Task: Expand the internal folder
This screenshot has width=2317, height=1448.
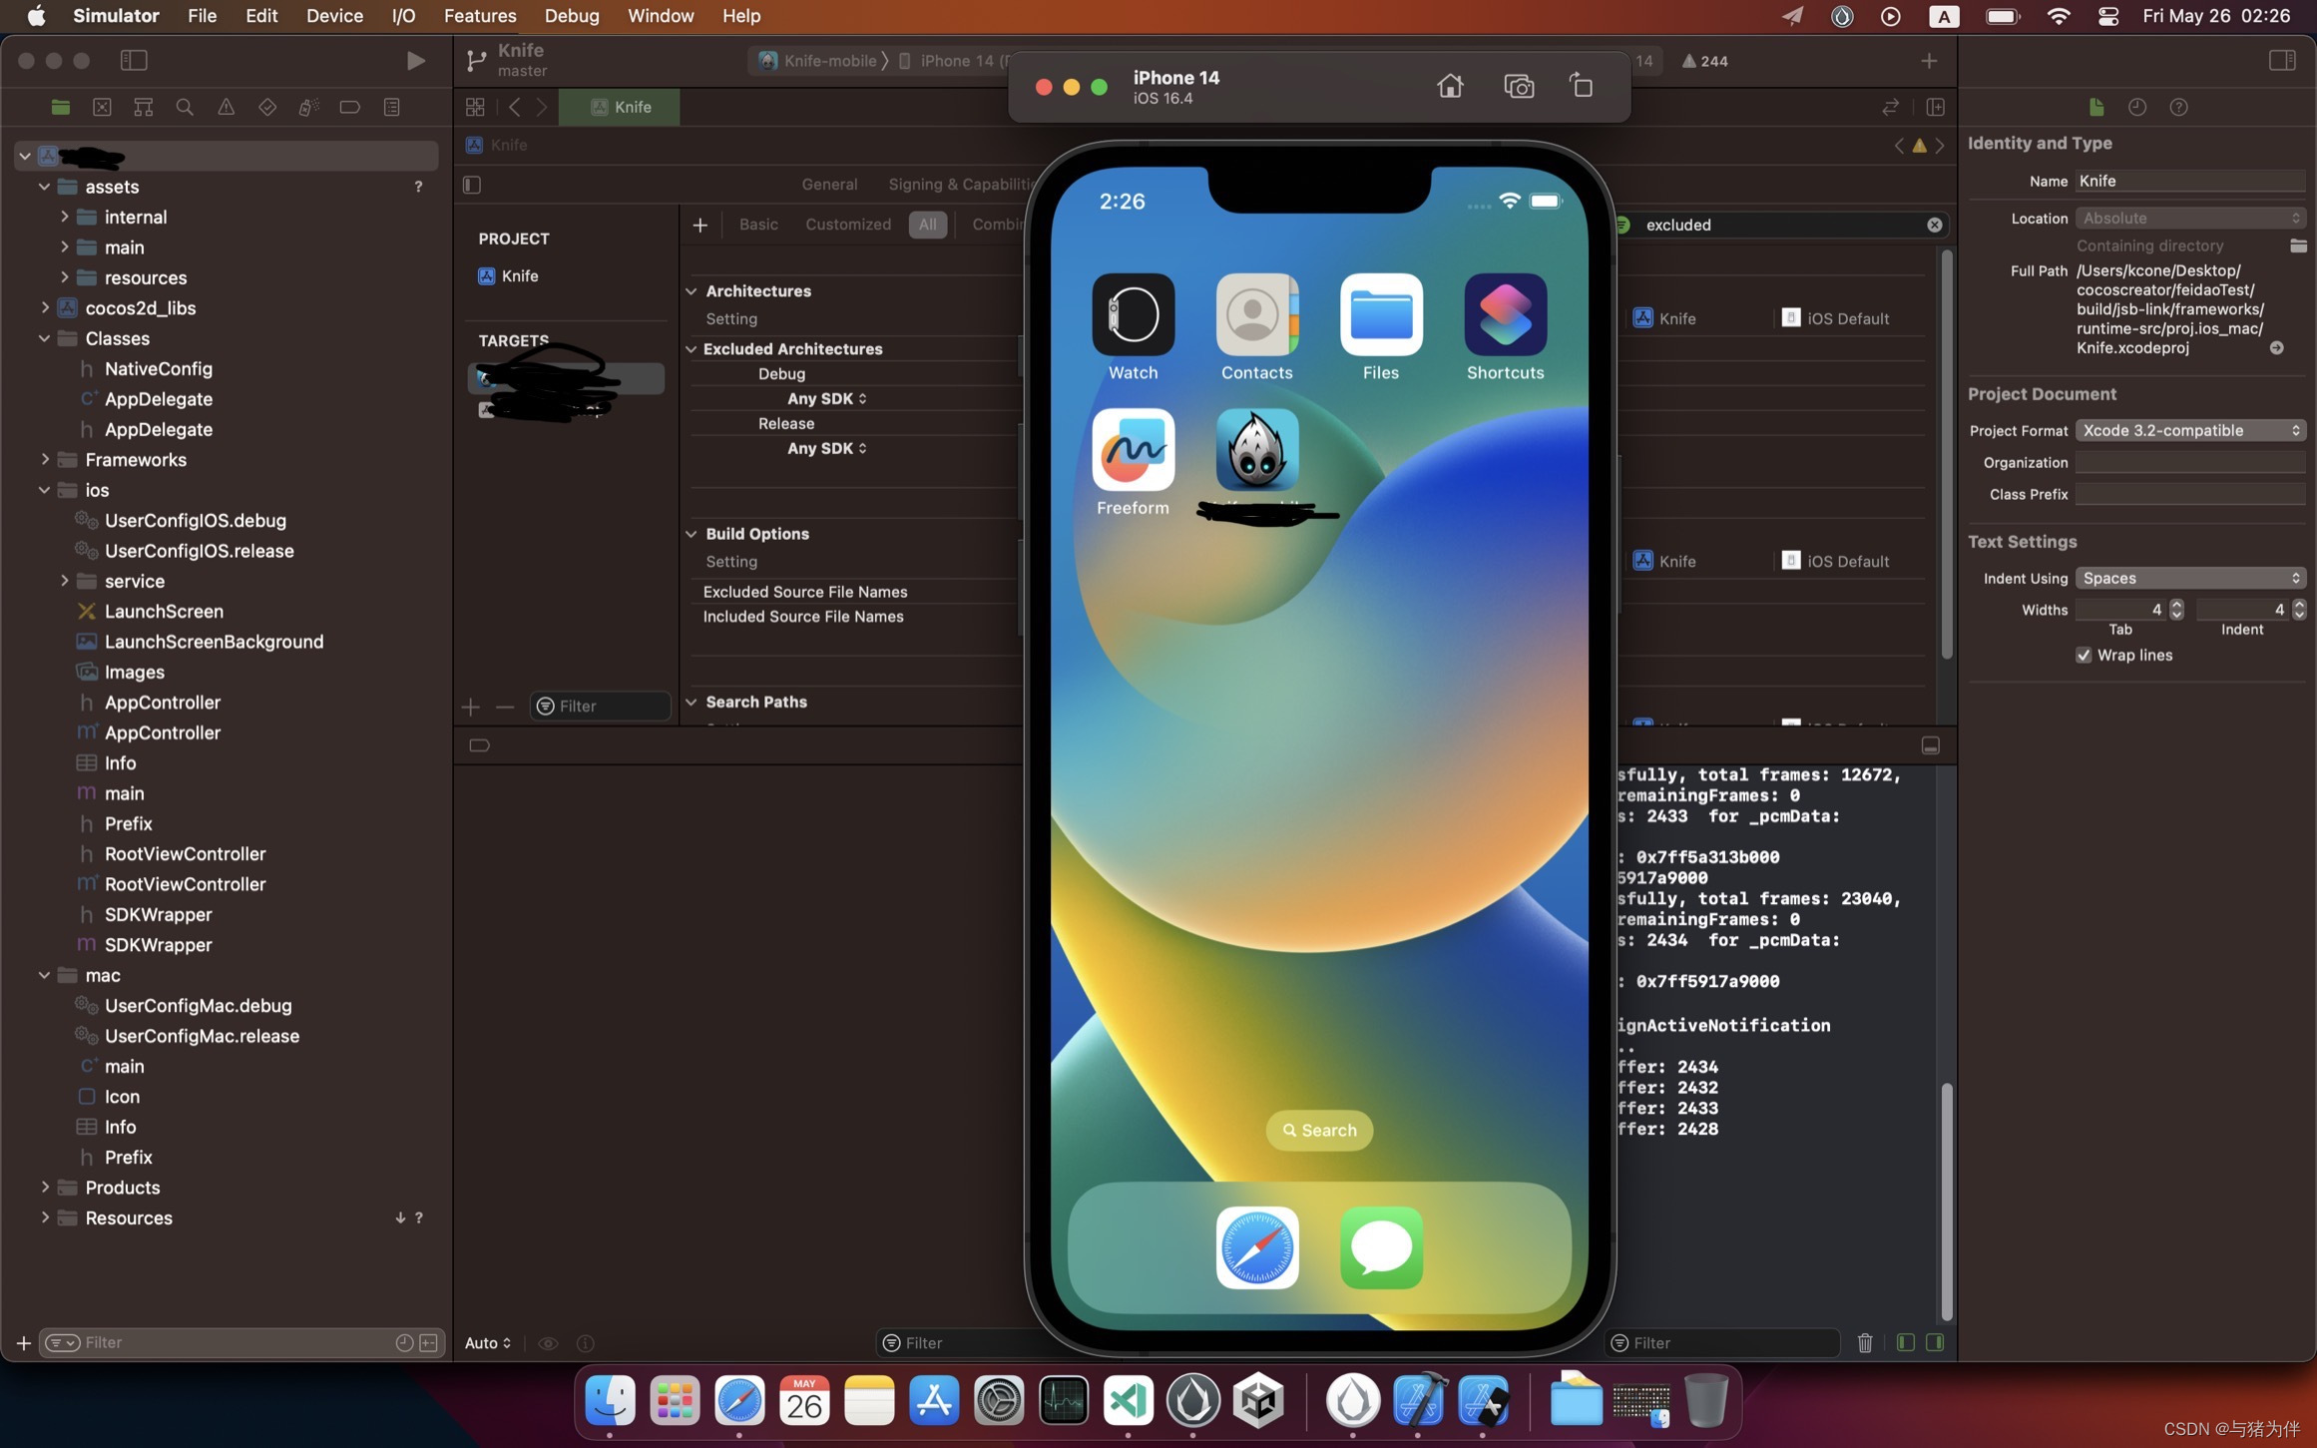Action: pyautogui.click(x=64, y=217)
